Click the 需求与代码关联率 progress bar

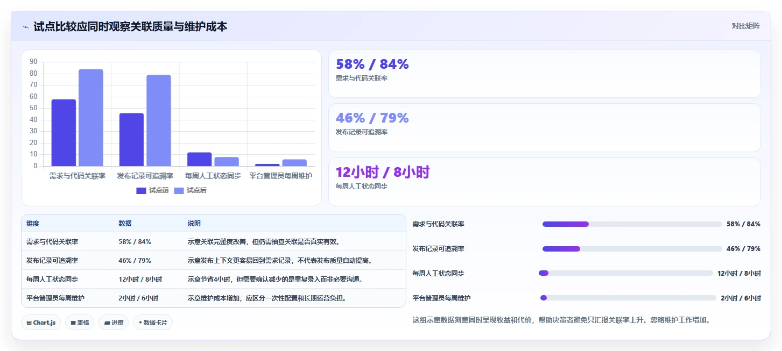[x=632, y=224]
